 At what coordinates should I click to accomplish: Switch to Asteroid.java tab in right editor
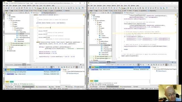pyautogui.click(x=118, y=13)
